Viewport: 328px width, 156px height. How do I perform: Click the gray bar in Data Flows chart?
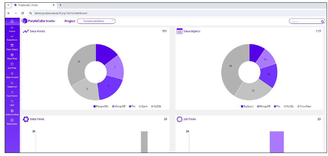click(x=144, y=142)
